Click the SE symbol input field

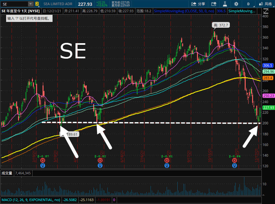pos(15,4)
